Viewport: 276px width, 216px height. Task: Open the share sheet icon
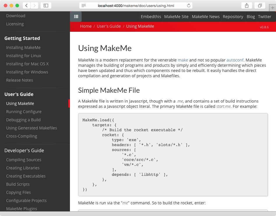[246, 5]
